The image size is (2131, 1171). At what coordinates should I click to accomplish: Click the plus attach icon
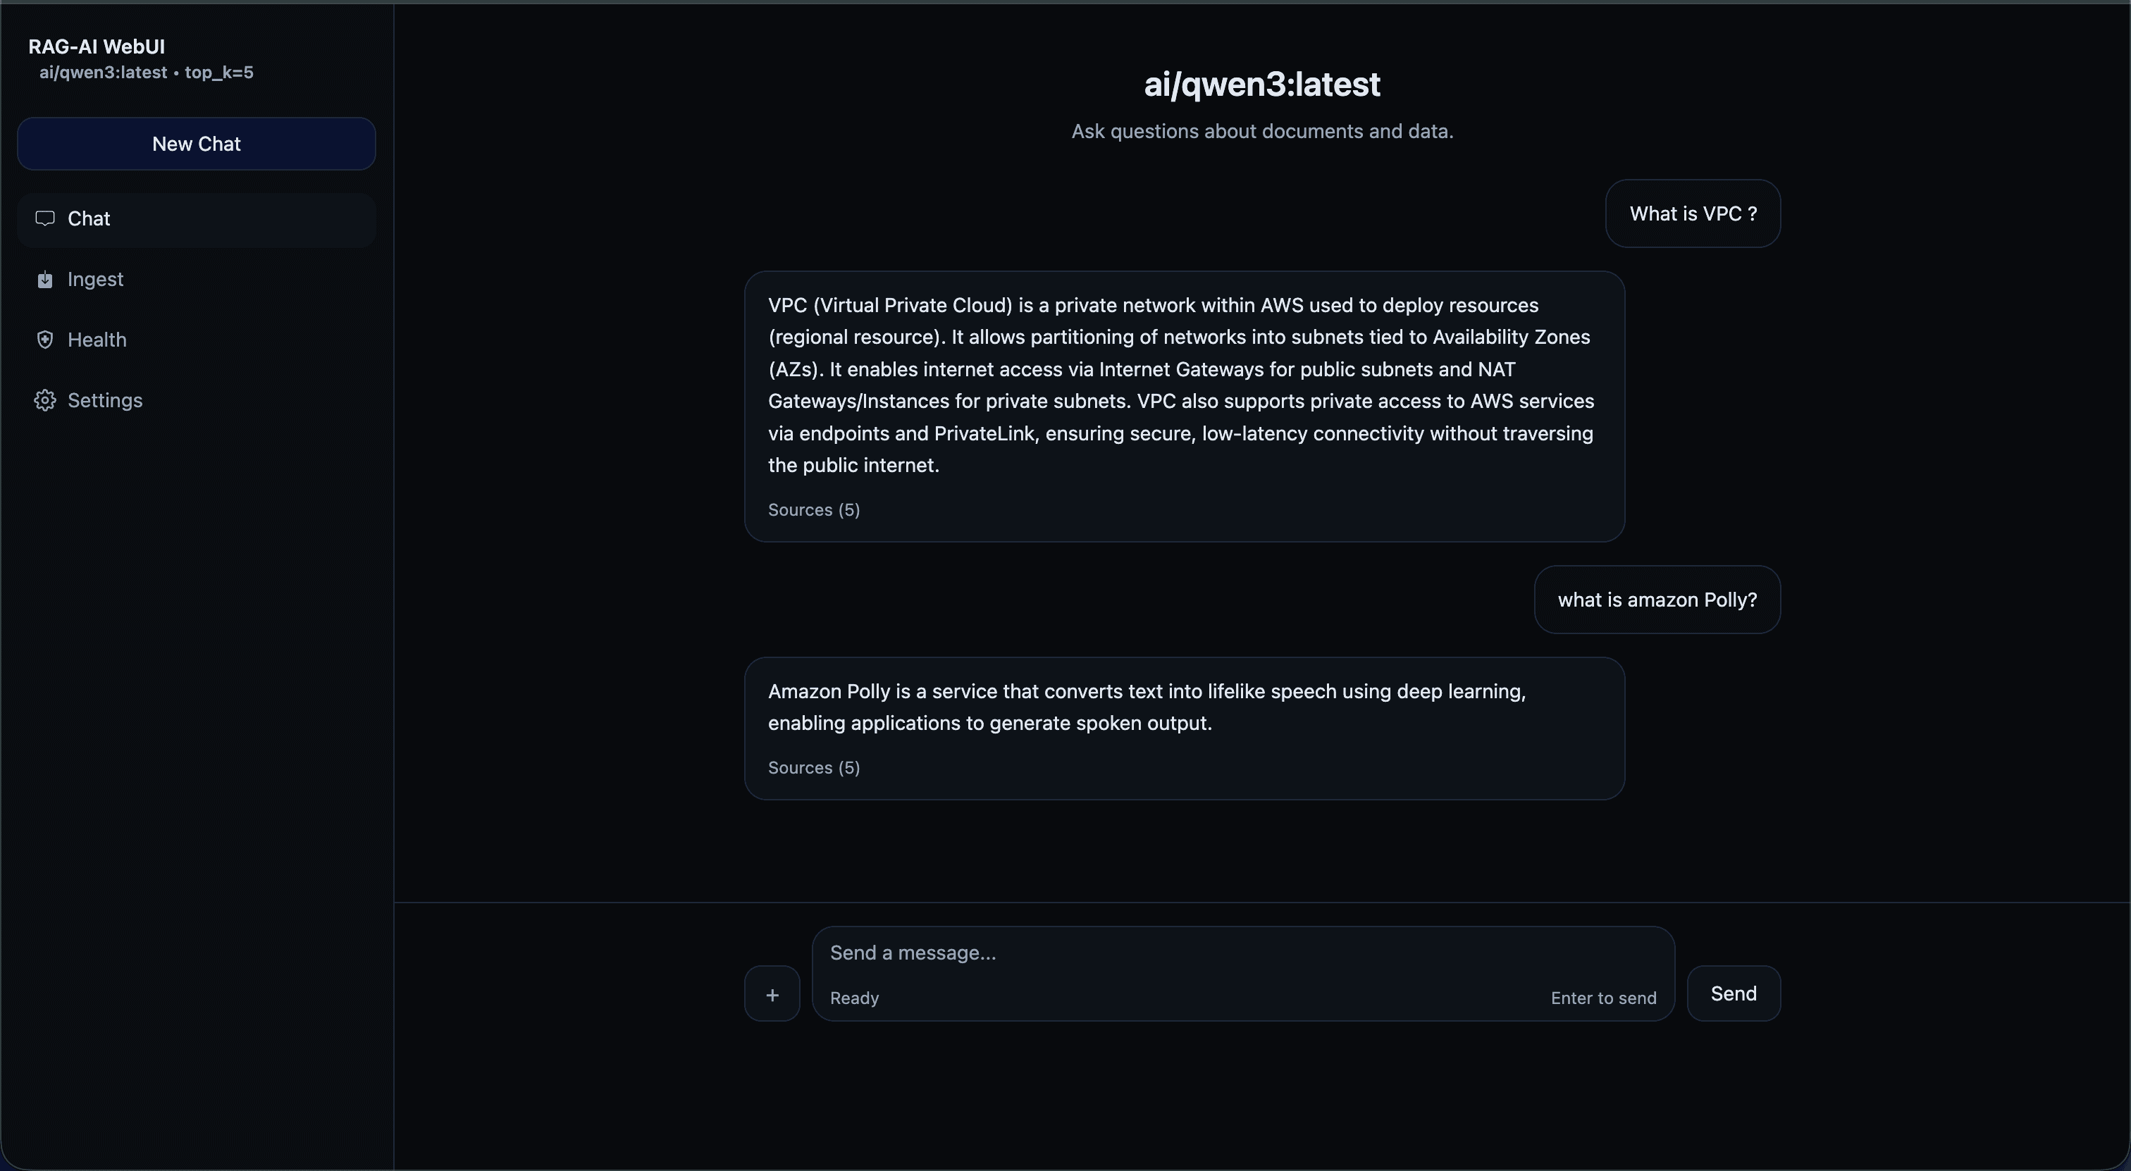[x=772, y=994]
